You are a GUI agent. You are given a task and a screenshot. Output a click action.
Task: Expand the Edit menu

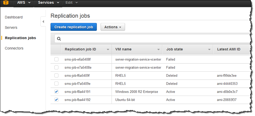(x=72, y=3)
